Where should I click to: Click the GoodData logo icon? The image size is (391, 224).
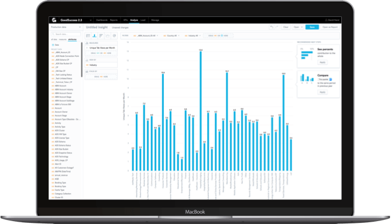54,20
